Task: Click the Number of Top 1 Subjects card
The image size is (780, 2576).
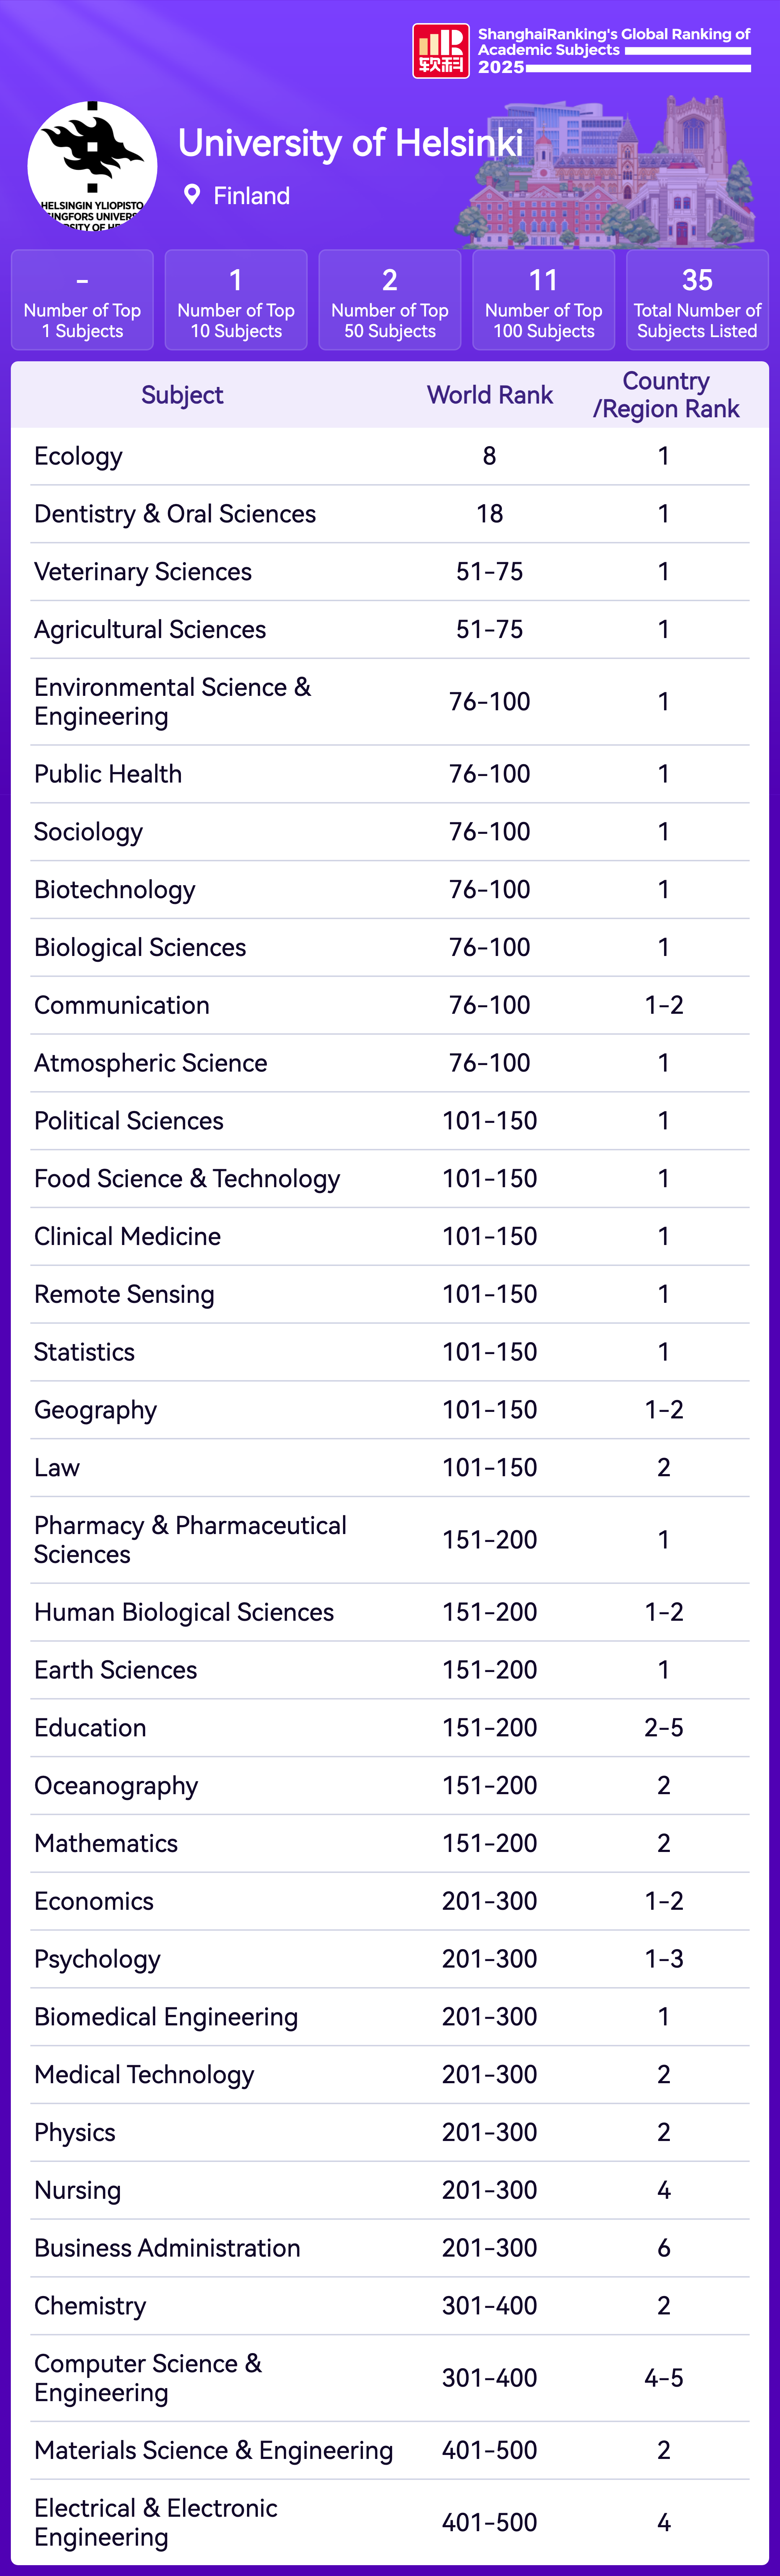Action: (x=82, y=300)
